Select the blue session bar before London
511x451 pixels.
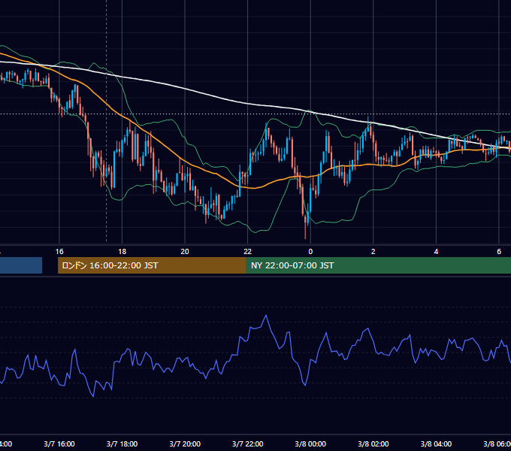(x=21, y=265)
